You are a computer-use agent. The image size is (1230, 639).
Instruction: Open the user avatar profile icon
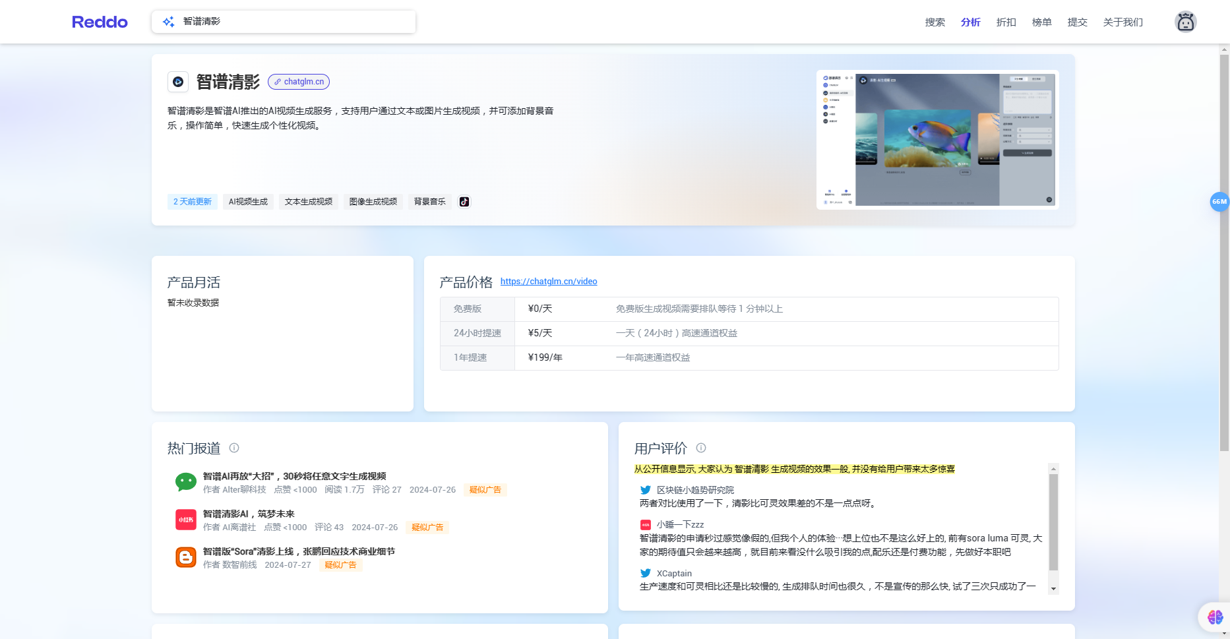[x=1185, y=22]
